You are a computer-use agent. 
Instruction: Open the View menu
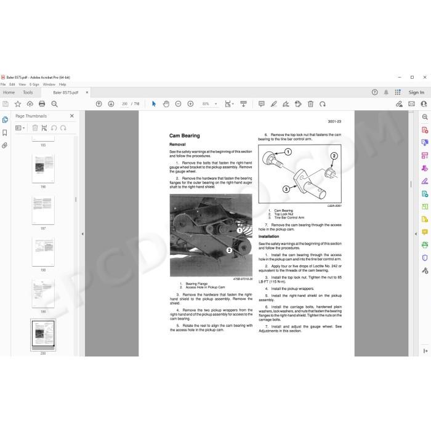pos(22,84)
